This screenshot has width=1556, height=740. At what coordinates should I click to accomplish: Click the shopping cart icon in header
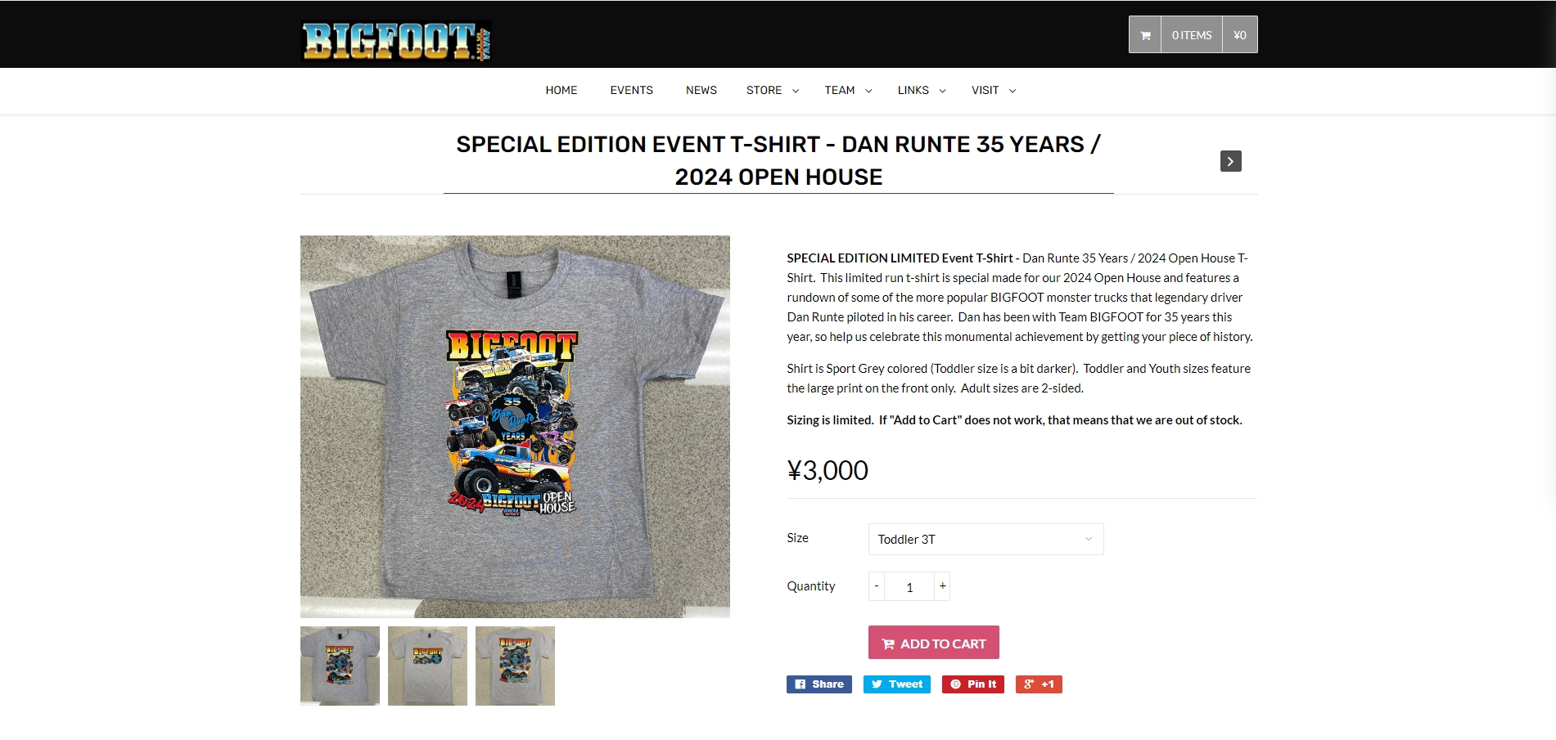click(x=1145, y=35)
